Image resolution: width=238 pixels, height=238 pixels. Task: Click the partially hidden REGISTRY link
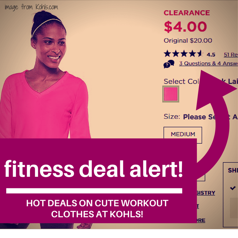coord(206,193)
